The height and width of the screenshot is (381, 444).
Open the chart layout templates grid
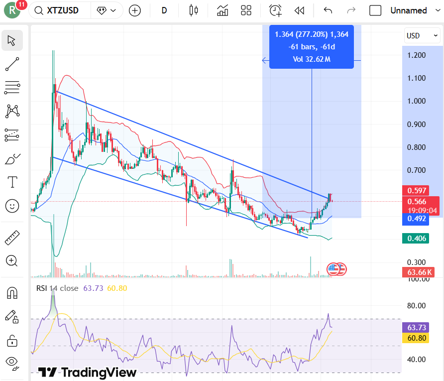point(246,10)
